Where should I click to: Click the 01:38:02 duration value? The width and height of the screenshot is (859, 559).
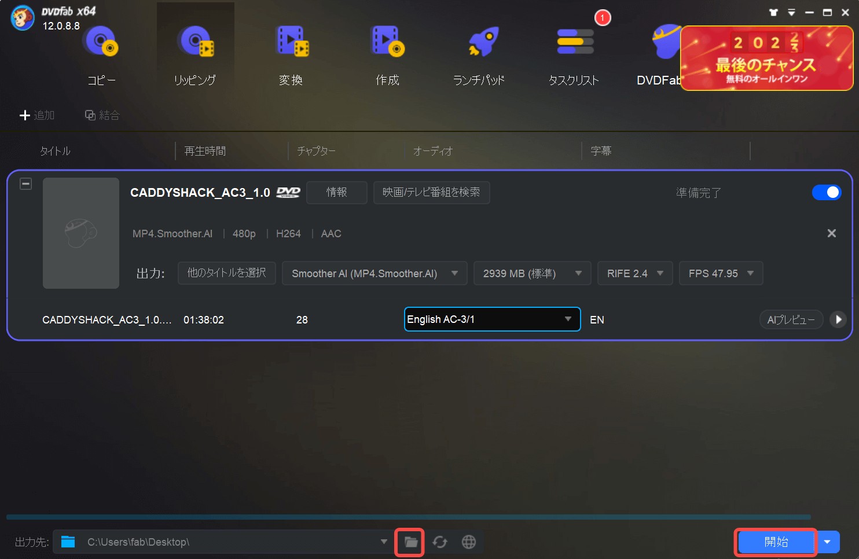click(x=204, y=320)
